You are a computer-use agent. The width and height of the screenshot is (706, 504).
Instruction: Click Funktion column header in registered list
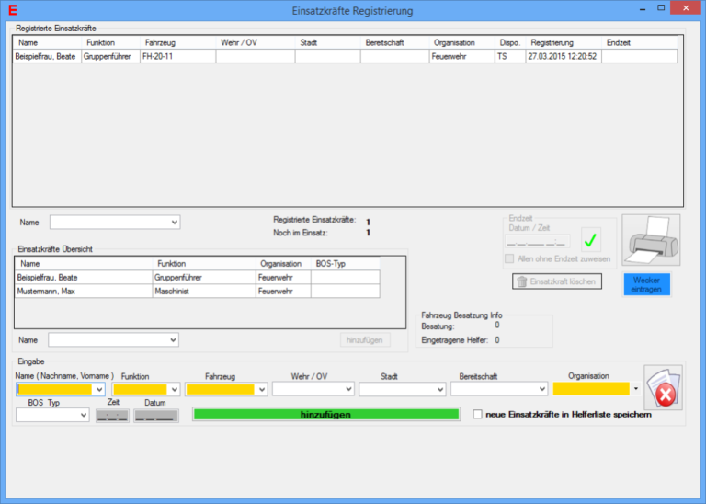pyautogui.click(x=110, y=43)
